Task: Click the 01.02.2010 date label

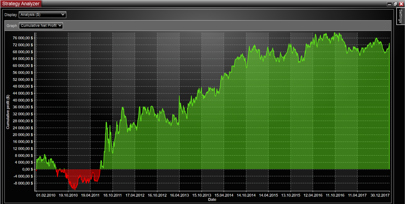Action: coord(46,195)
